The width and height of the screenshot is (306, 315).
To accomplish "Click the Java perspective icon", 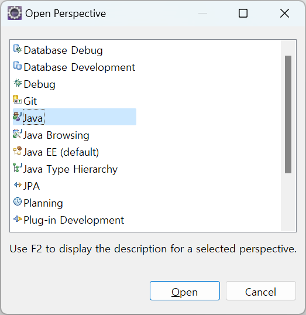I will pos(18,117).
